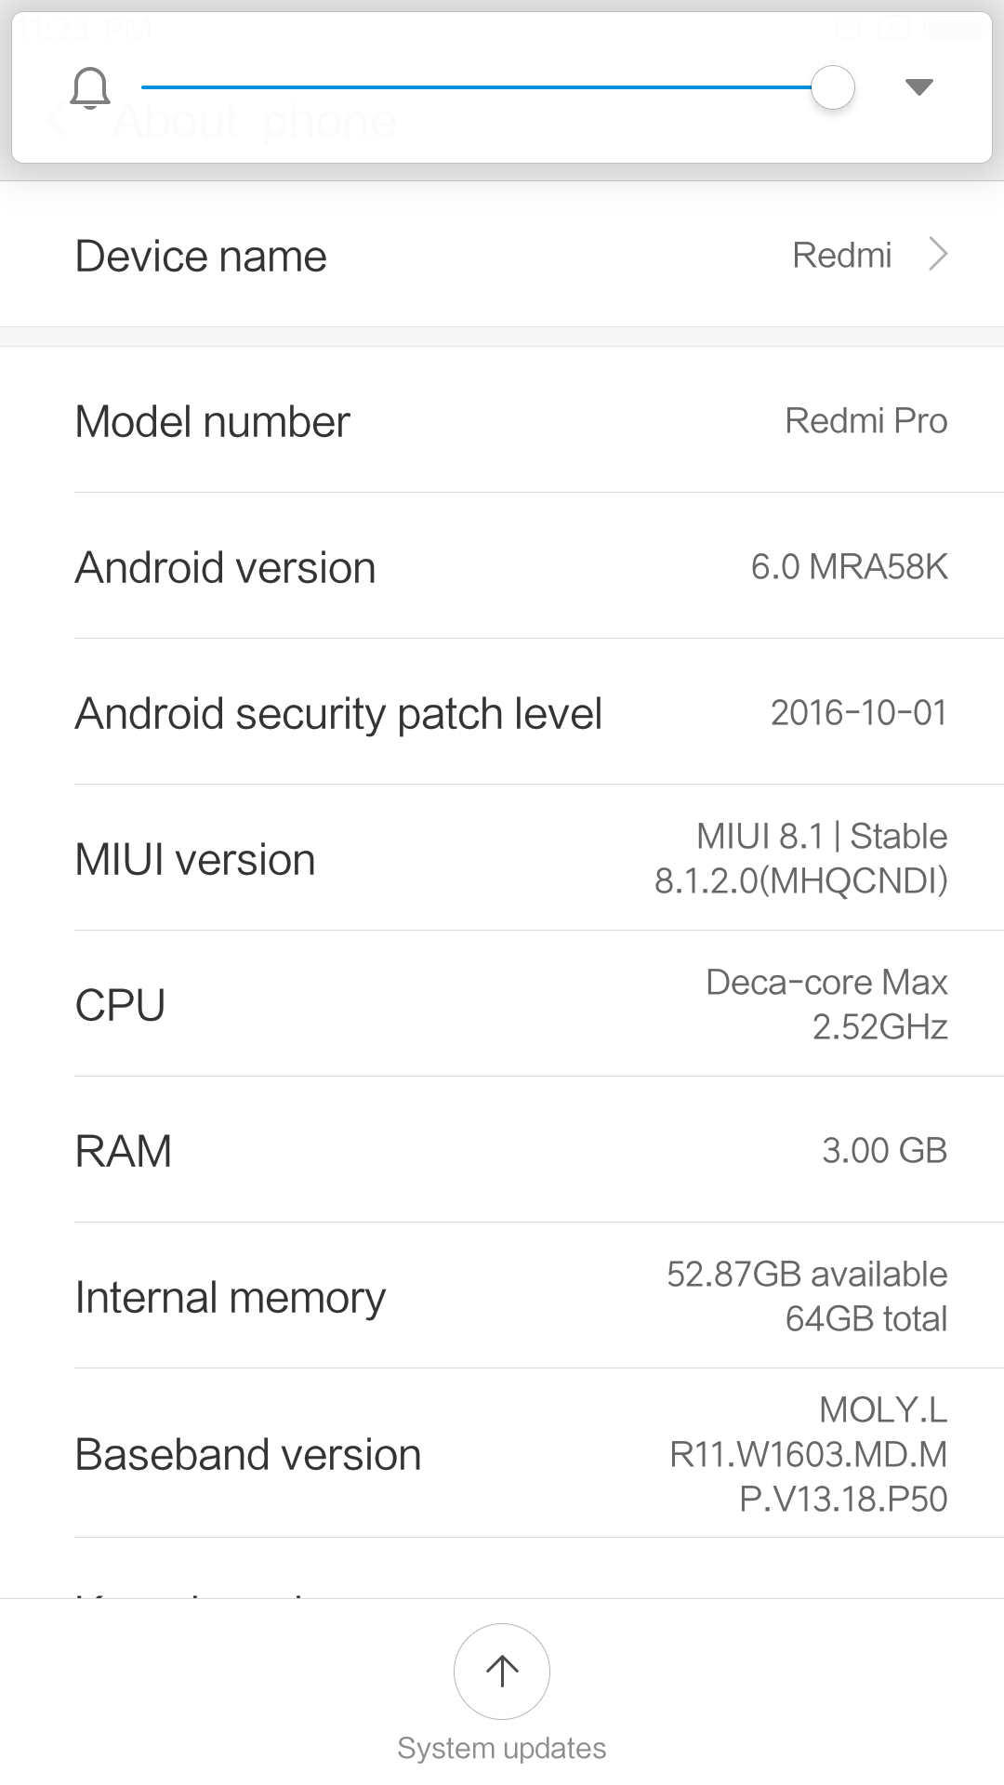Expand the volume panel with the down arrow
Viewport: 1004px width, 1785px height.
918,87
